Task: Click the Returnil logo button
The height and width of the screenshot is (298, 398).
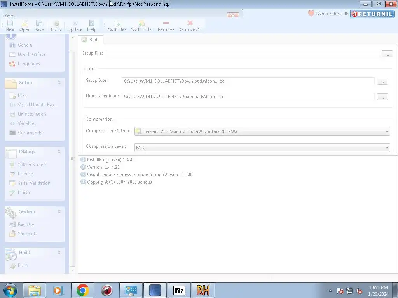Action: pyautogui.click(x=372, y=14)
